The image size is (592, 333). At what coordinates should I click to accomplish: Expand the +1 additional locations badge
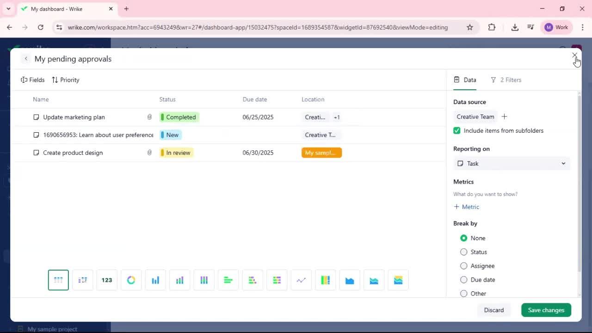point(337,117)
